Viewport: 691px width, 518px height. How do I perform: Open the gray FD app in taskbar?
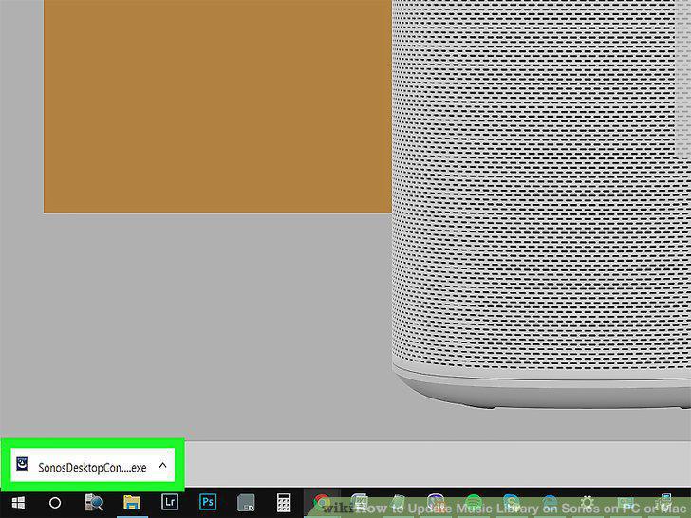[246, 503]
